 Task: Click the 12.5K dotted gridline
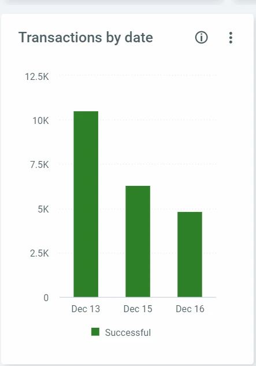pyautogui.click(x=138, y=75)
